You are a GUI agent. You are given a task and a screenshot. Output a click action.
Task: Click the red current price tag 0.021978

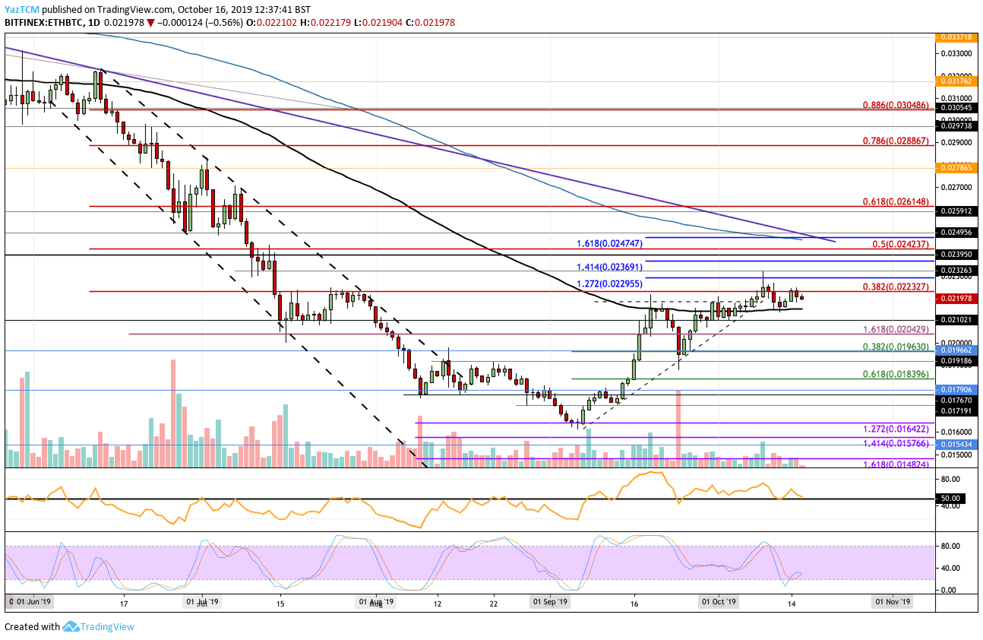point(956,299)
